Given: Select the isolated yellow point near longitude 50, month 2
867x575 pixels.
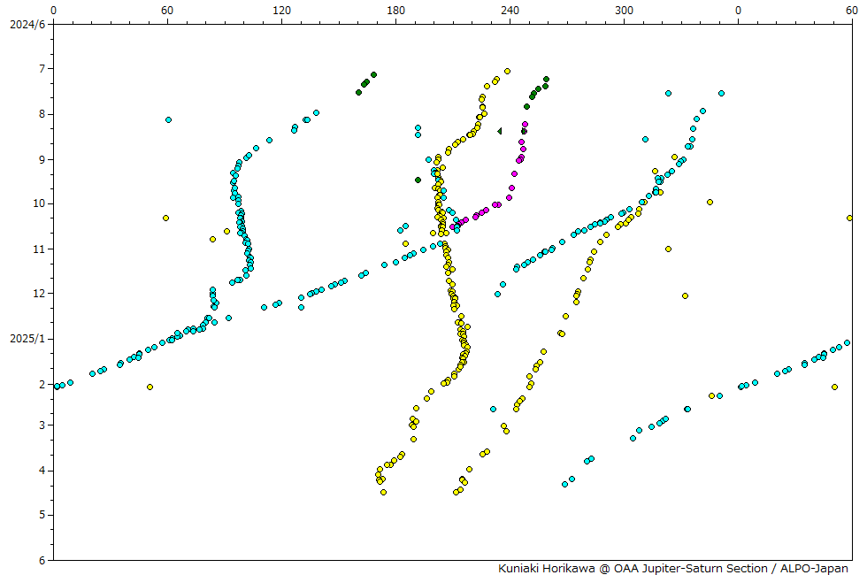Looking at the screenshot, I should (150, 387).
